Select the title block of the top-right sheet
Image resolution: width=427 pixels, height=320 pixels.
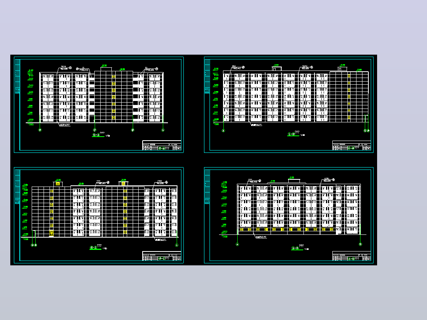click(352, 145)
